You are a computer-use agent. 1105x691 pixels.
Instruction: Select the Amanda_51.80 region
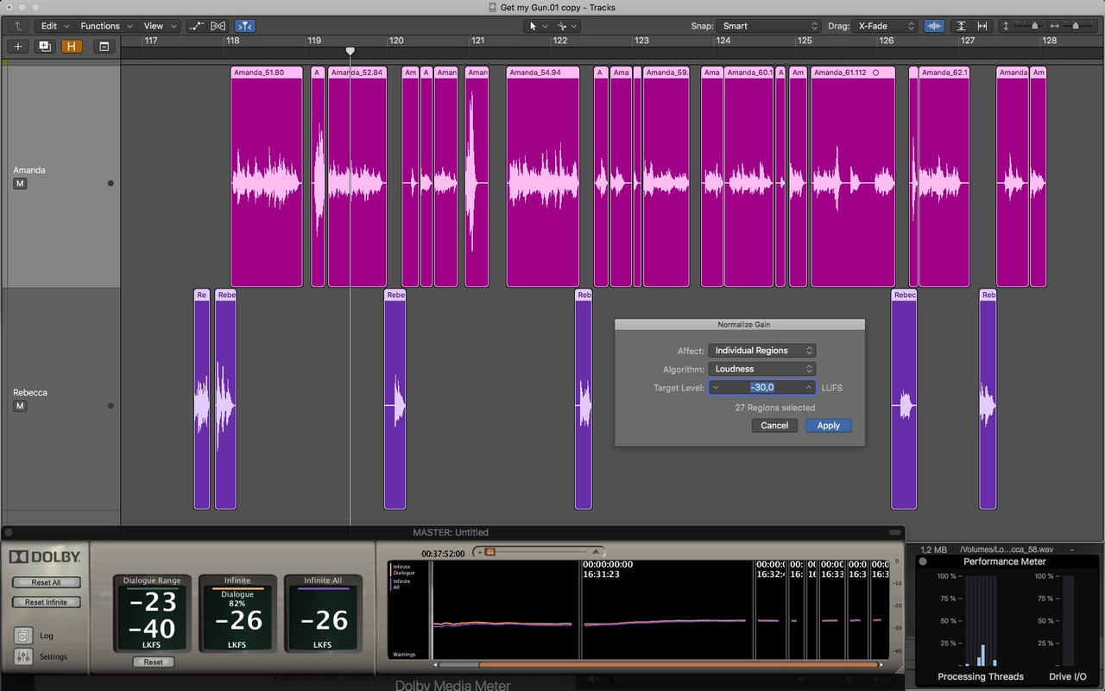pos(267,176)
